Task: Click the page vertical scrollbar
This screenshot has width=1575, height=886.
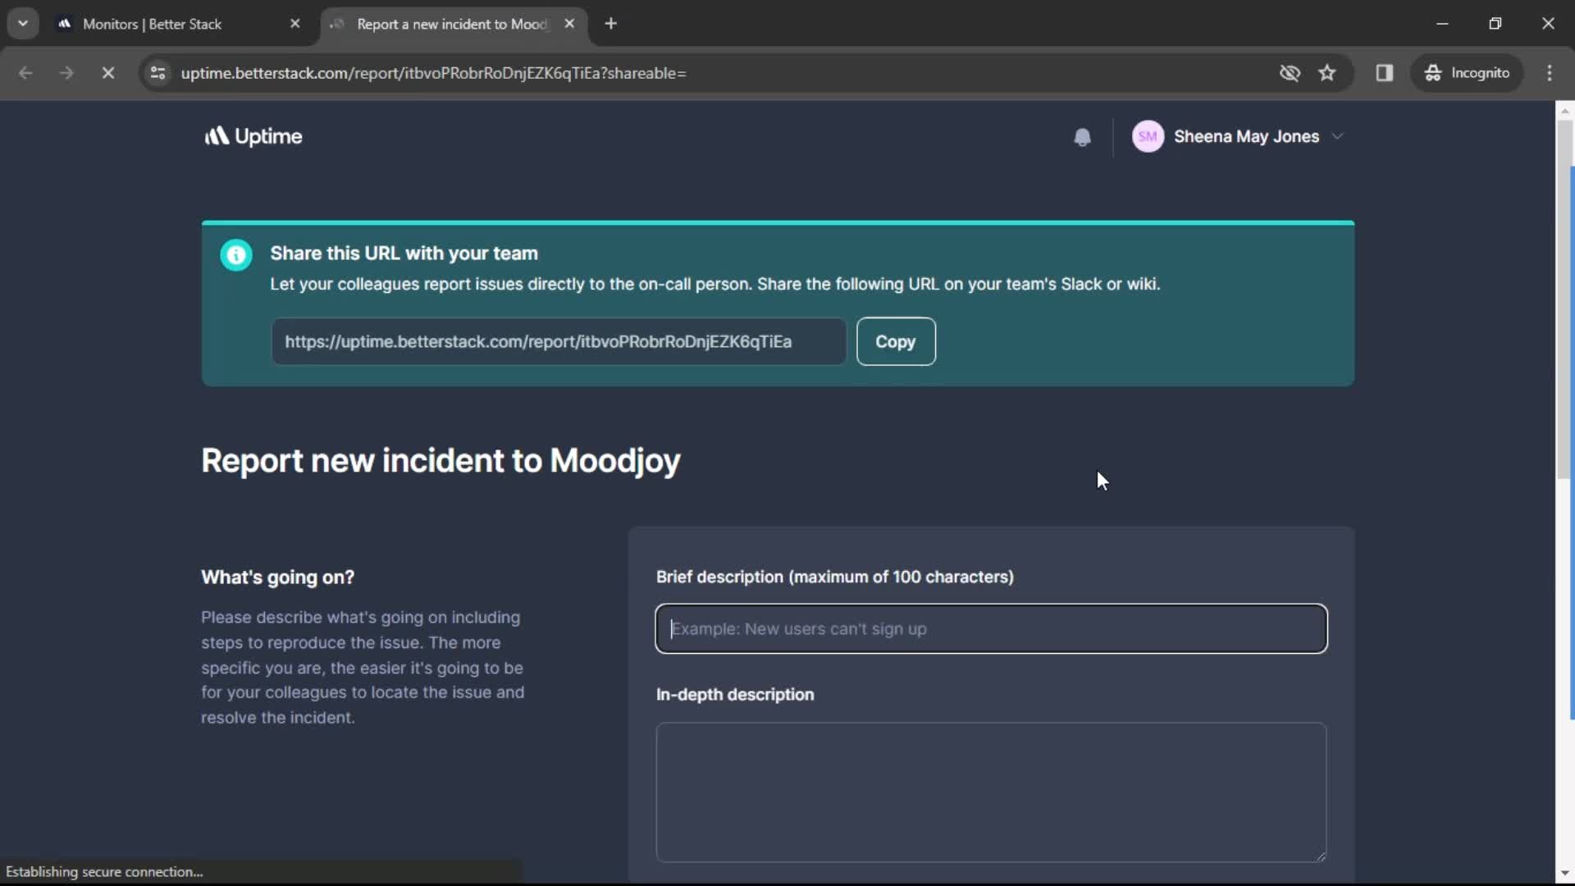Action: point(1564,299)
